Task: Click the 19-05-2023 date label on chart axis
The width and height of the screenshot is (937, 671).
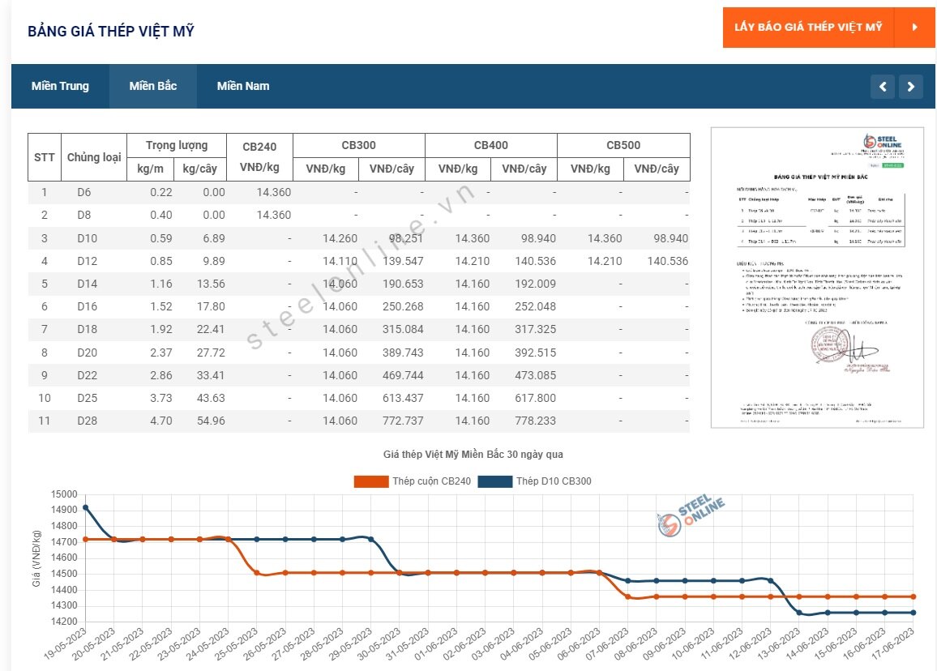Action: [65, 643]
